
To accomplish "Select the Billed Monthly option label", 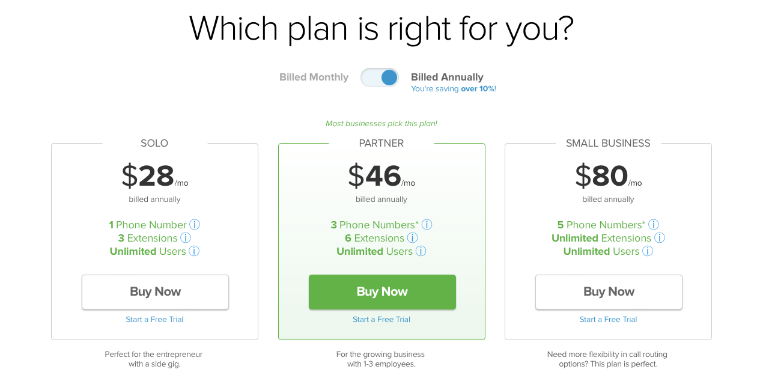I will (x=314, y=78).
